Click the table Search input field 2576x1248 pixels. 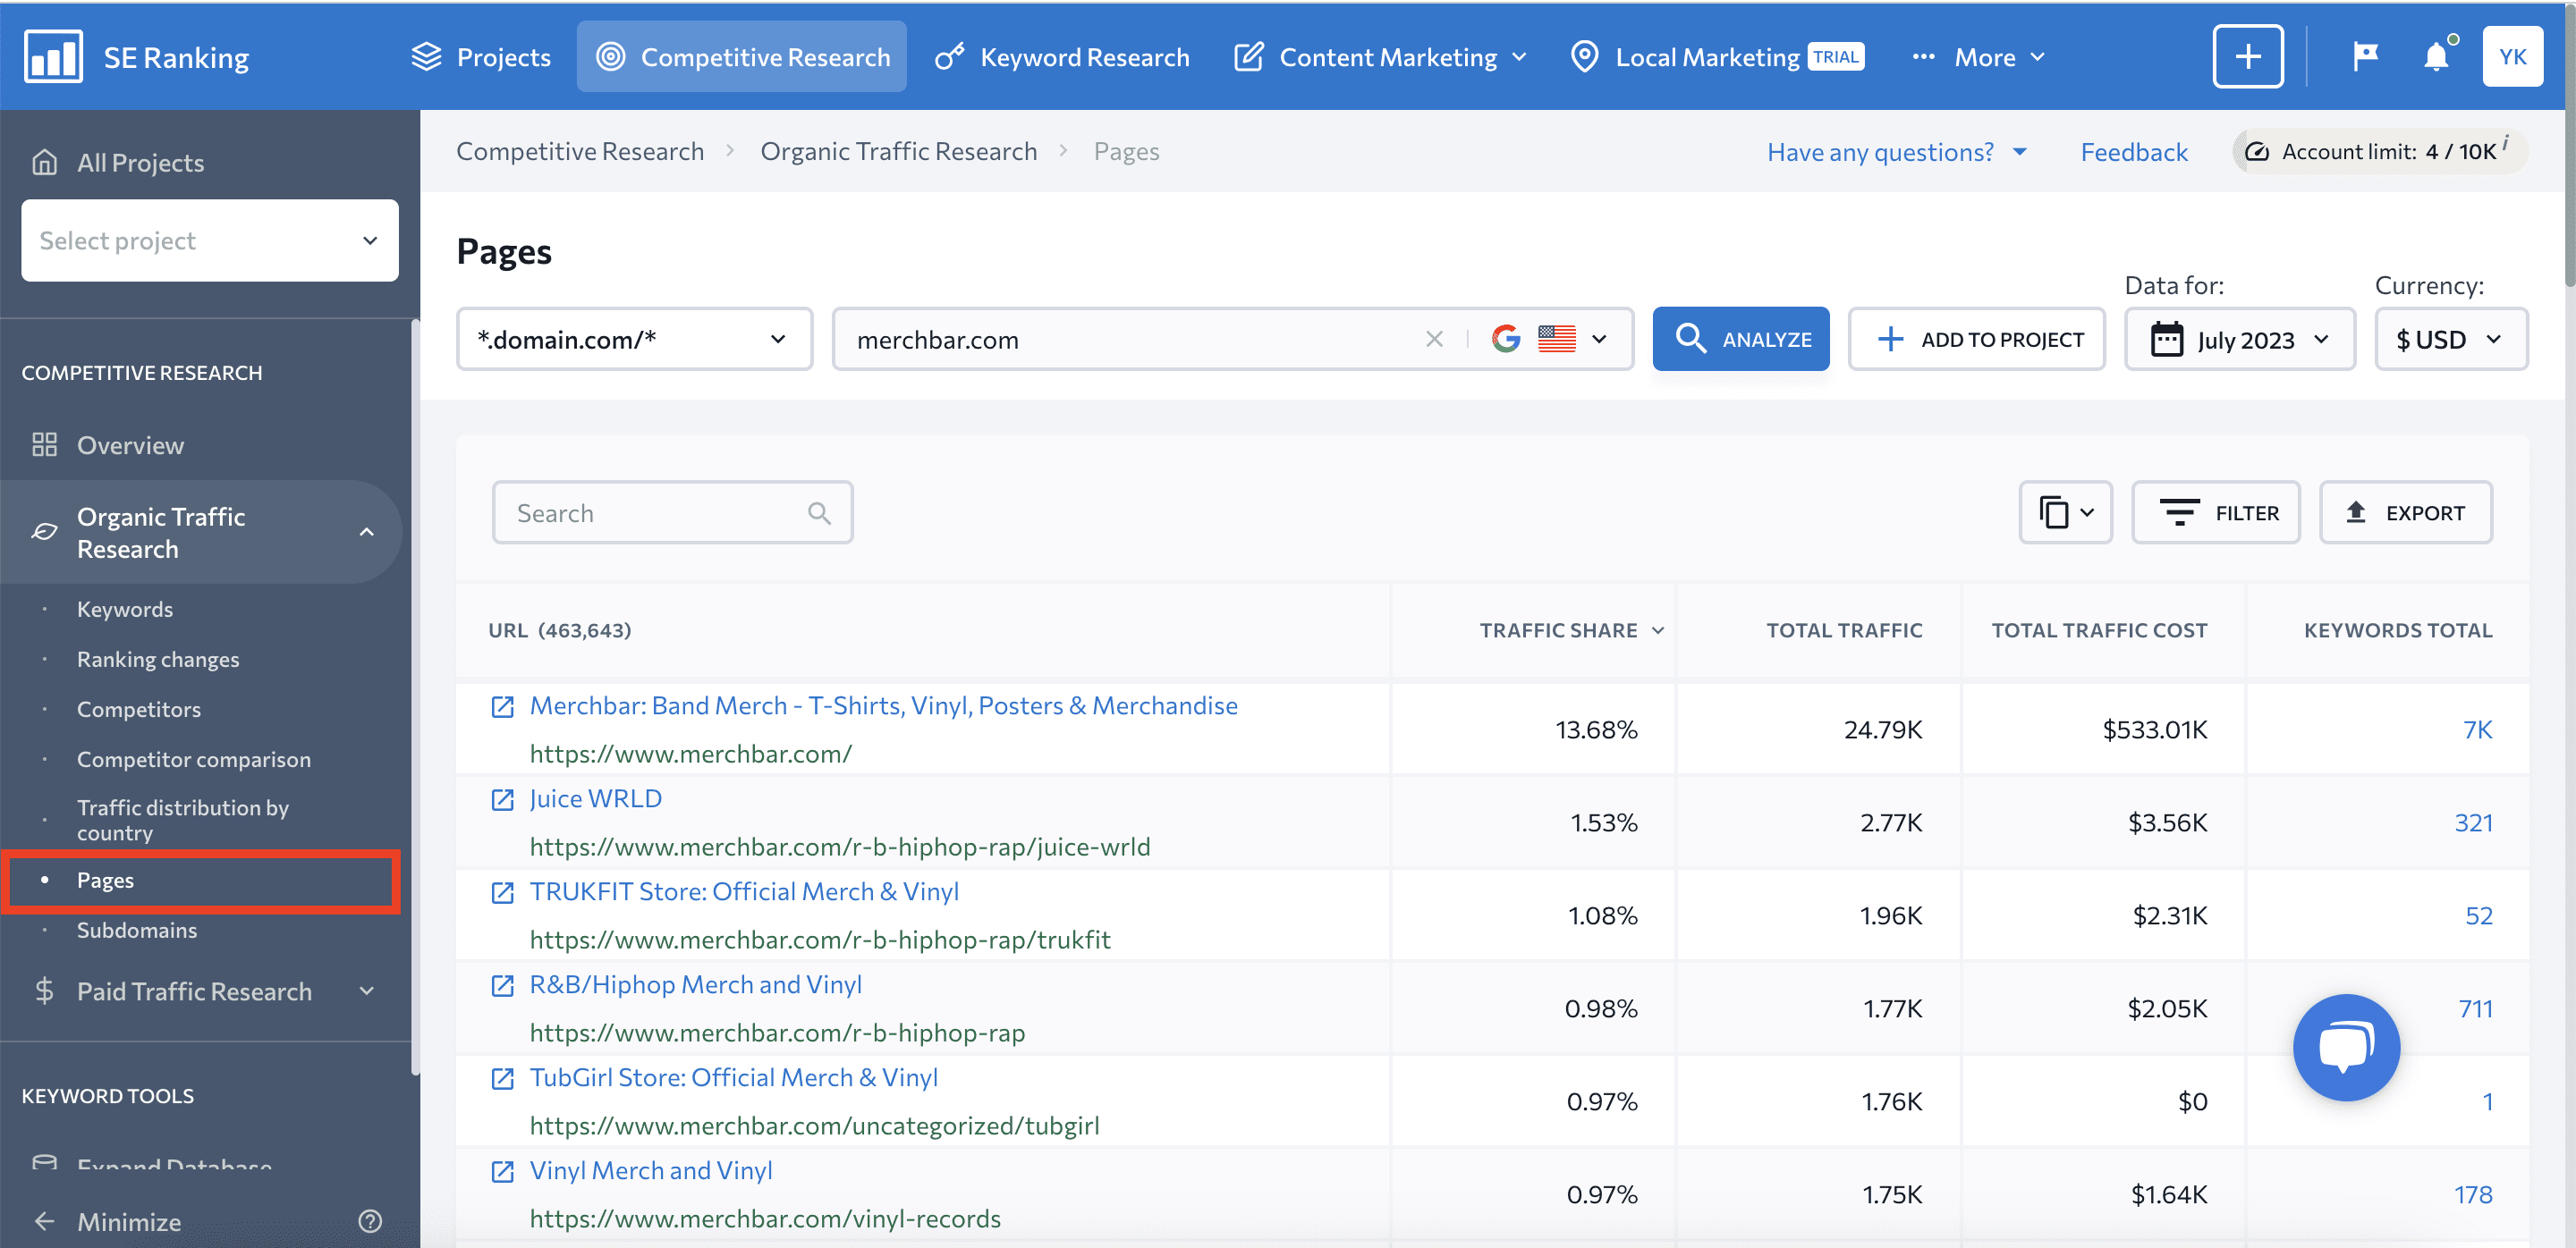672,512
